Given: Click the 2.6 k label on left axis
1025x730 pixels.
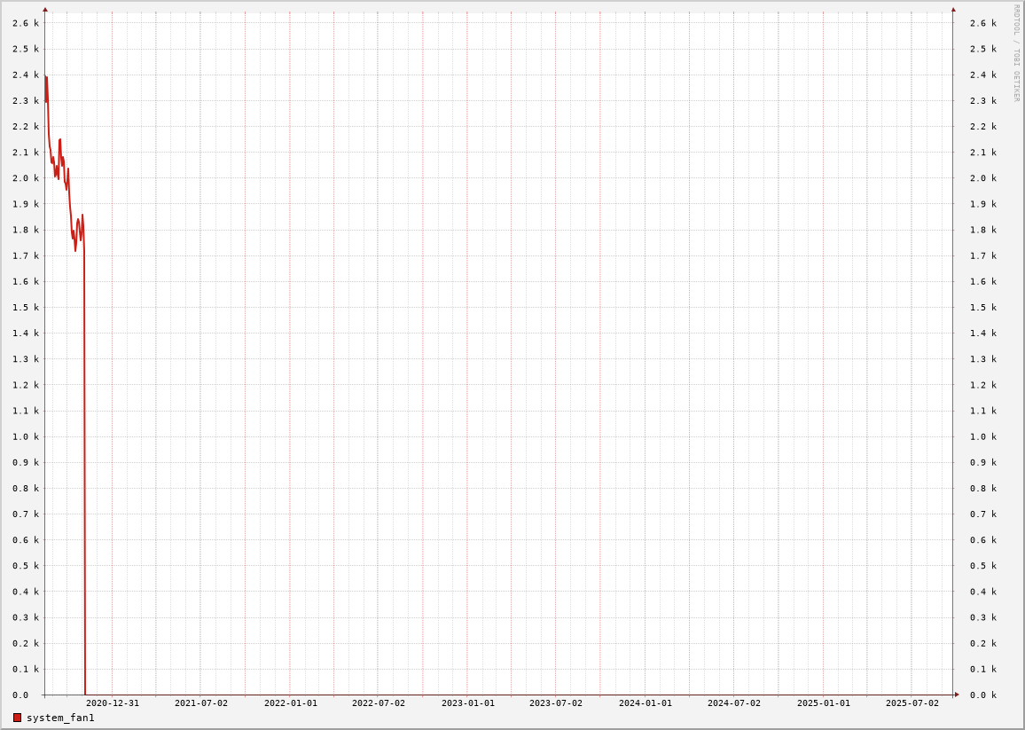Looking at the screenshot, I should point(26,23).
